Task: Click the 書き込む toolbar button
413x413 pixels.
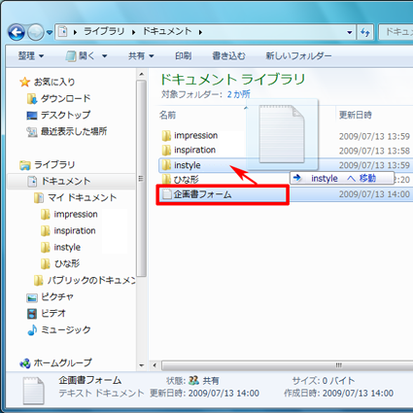Action: point(228,56)
